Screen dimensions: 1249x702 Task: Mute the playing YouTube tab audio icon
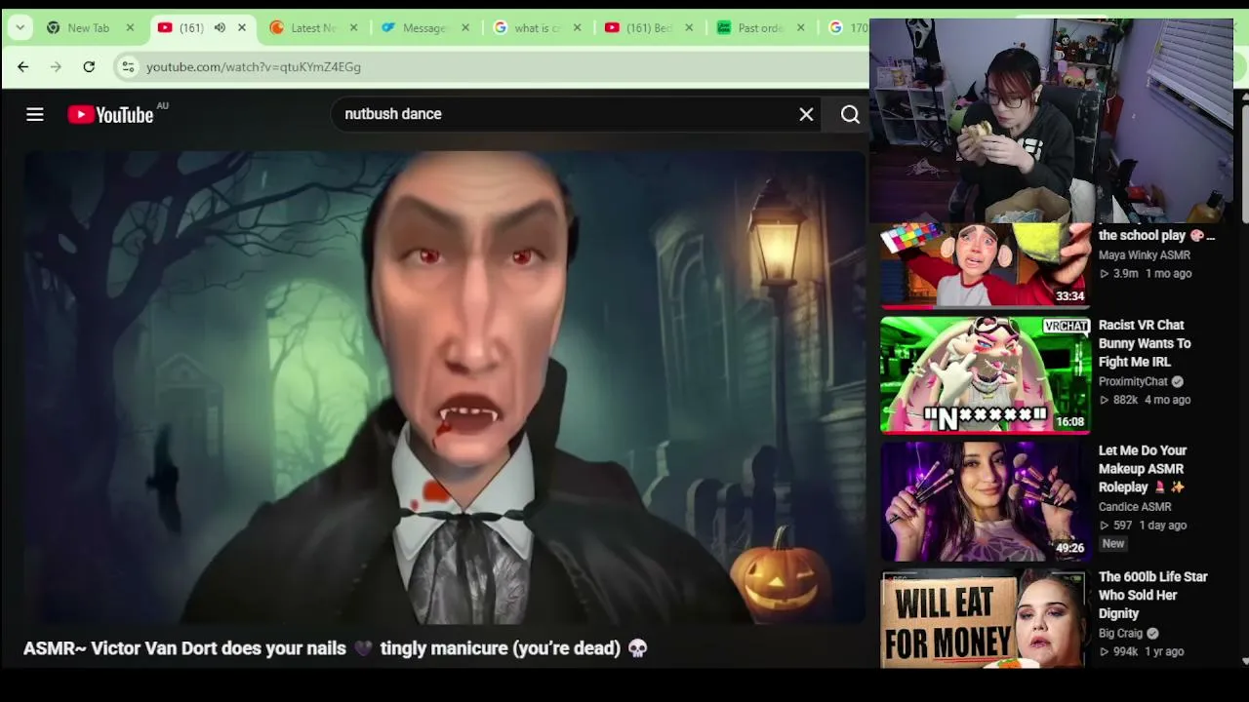[x=220, y=27]
